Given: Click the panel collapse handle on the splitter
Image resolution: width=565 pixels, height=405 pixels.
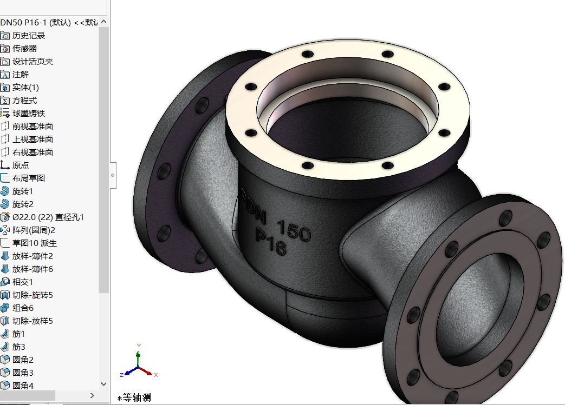Looking at the screenshot, I should (113, 175).
